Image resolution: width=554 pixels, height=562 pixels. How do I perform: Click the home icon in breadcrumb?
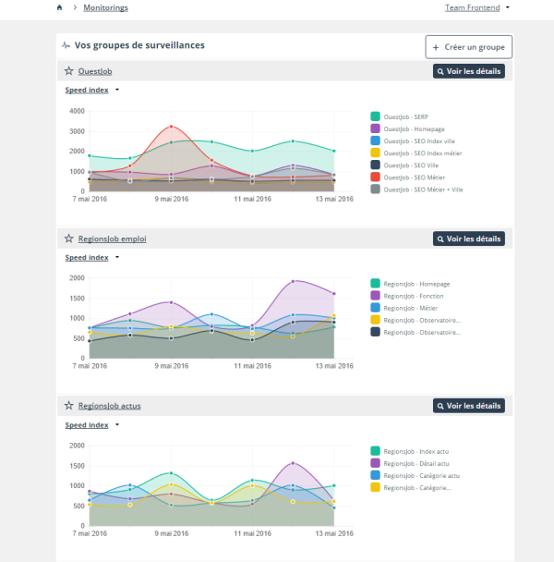click(x=60, y=7)
